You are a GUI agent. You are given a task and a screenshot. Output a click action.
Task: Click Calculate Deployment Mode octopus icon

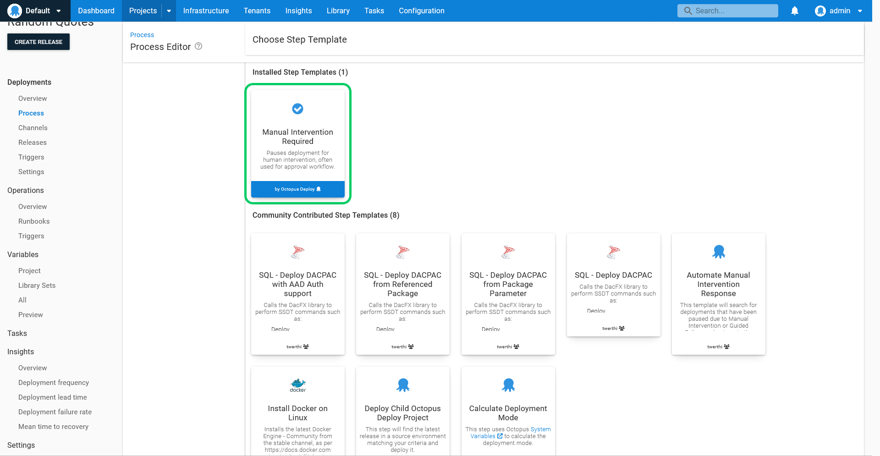point(508,385)
